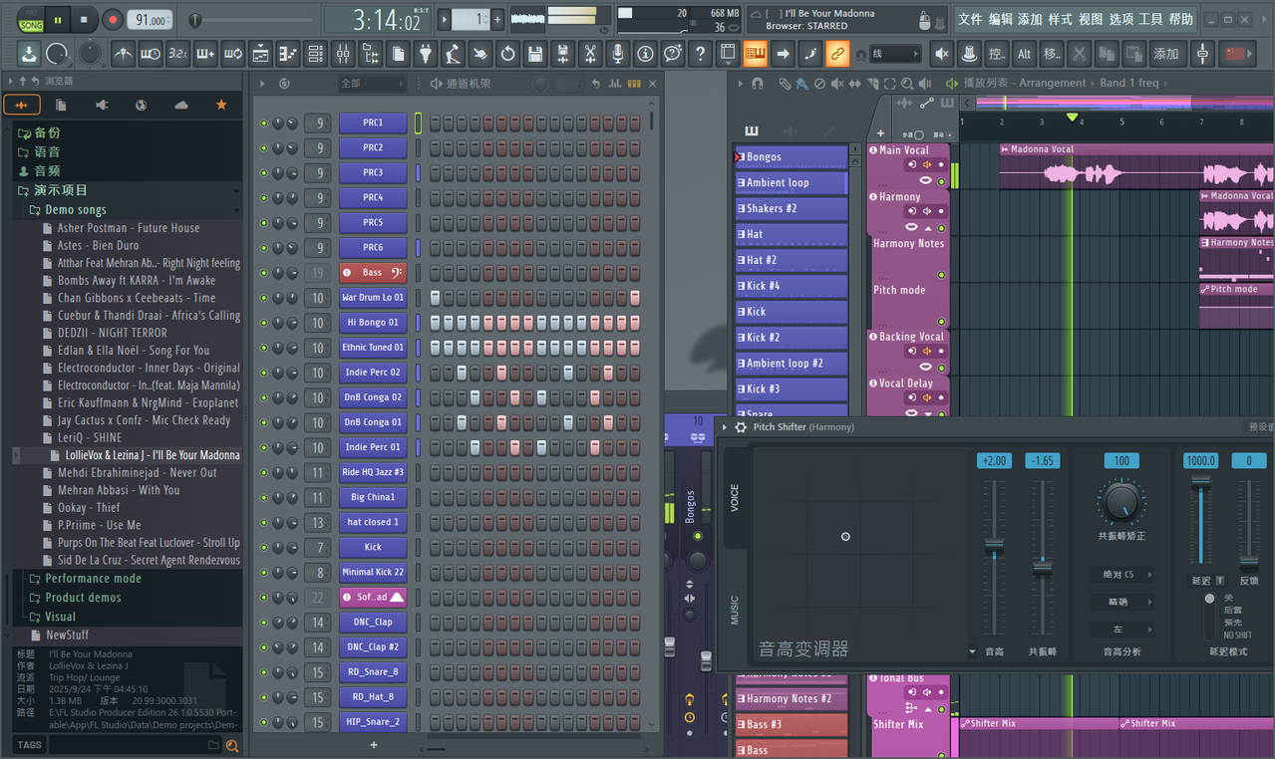Screen dimensions: 1275x759
Task: Mute the Main Vocal track with its green light
Action: (x=940, y=181)
